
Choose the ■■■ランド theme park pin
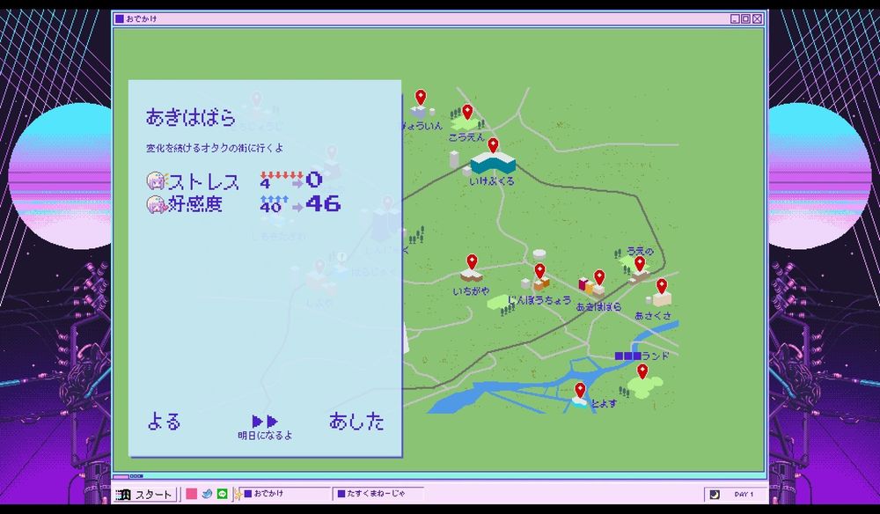(642, 371)
